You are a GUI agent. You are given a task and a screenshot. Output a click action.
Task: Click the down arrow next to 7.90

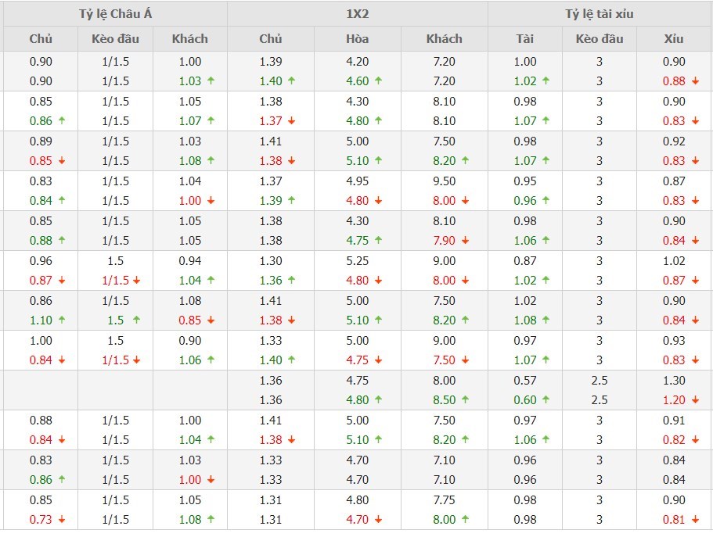(x=464, y=240)
